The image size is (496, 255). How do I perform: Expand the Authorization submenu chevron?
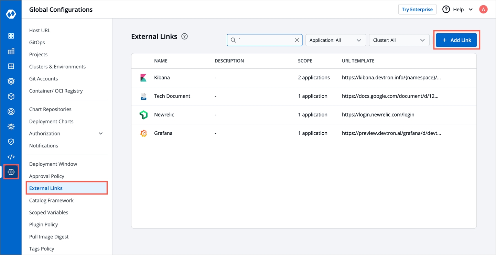101,133
